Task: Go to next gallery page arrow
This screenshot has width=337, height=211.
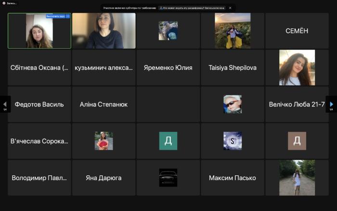Action: coord(331,105)
